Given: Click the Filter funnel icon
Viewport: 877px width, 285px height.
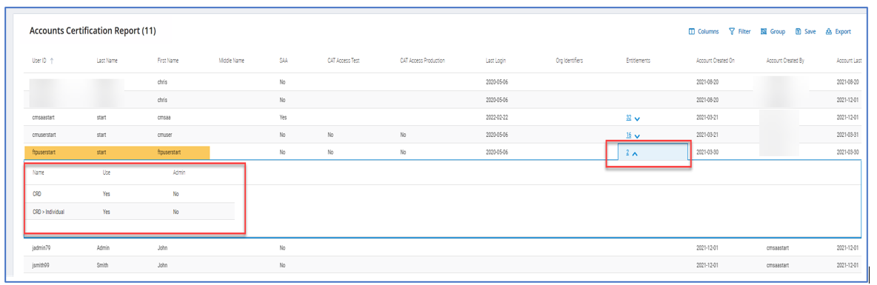Looking at the screenshot, I should coord(732,32).
